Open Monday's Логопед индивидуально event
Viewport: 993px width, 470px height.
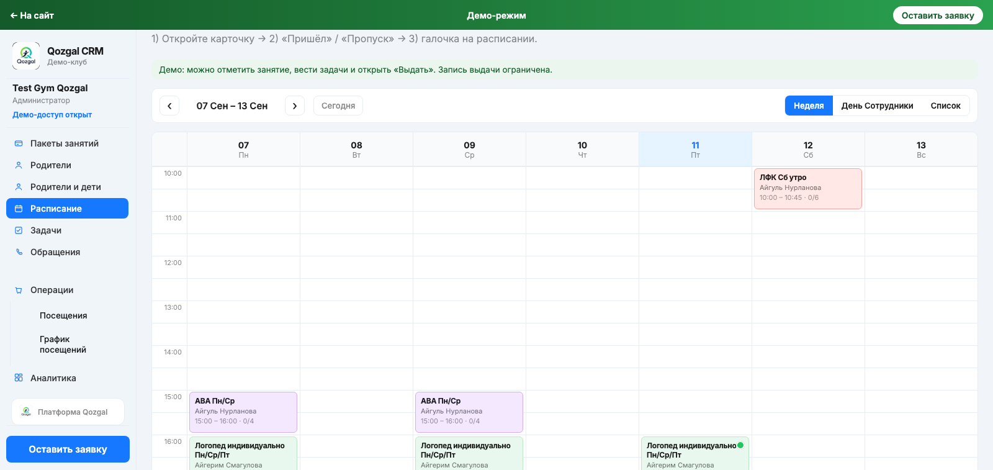(243, 454)
